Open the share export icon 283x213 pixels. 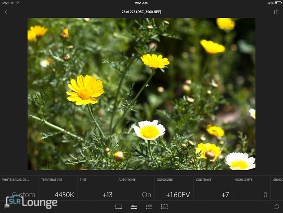point(276,12)
